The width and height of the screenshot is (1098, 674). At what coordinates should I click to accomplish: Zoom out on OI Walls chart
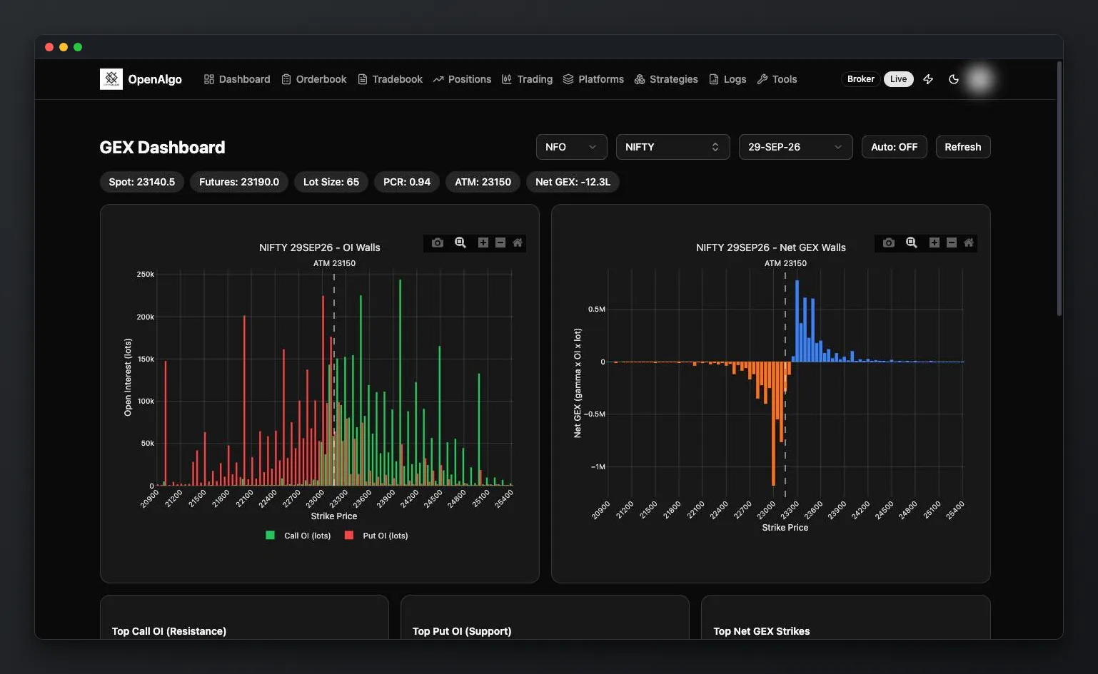(500, 242)
